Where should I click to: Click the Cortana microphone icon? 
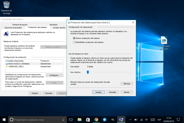click(63, 120)
